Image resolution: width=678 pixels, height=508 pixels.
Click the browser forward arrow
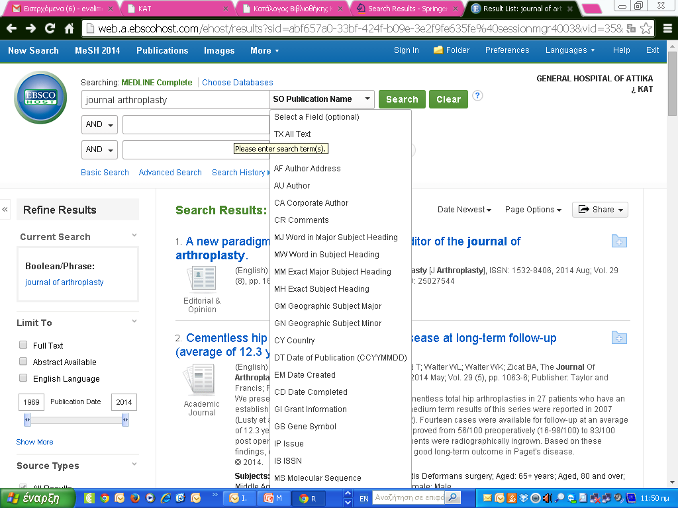tap(30, 28)
